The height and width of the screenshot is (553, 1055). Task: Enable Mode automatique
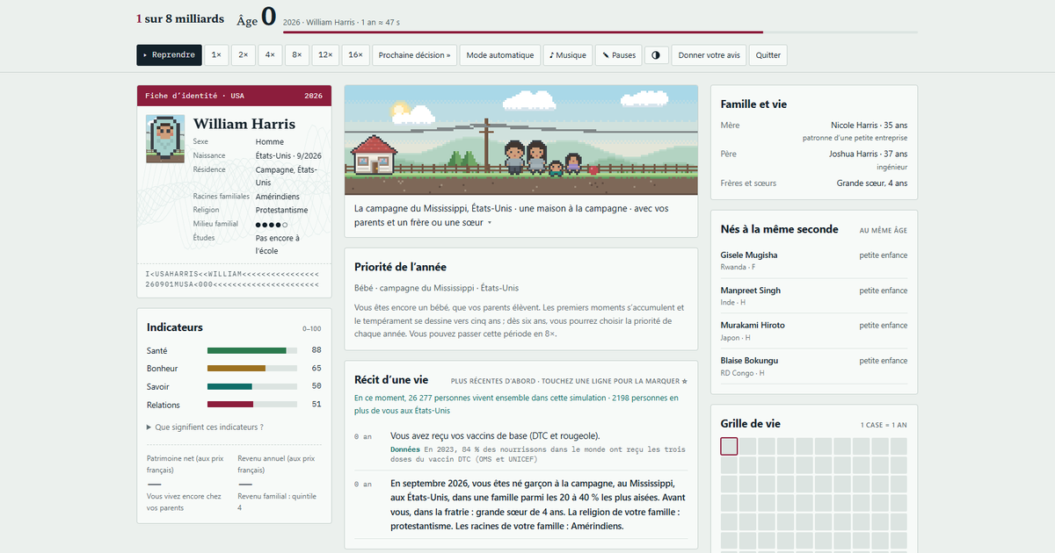tap(499, 55)
